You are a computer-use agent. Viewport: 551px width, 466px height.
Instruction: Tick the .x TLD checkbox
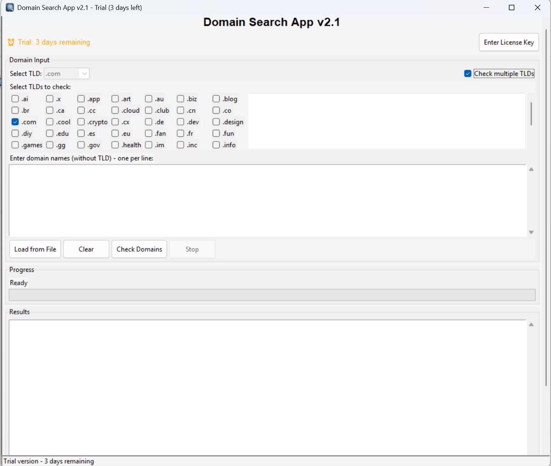(50, 99)
